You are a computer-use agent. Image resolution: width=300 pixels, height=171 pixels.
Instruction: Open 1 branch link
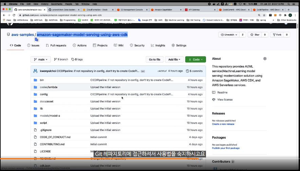[61, 59]
